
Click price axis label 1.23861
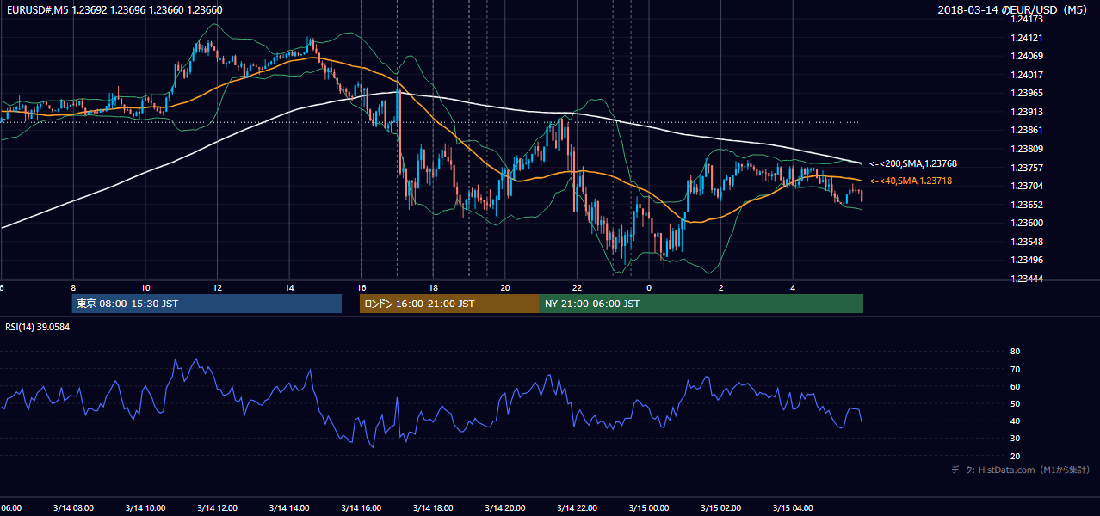pyautogui.click(x=1028, y=130)
